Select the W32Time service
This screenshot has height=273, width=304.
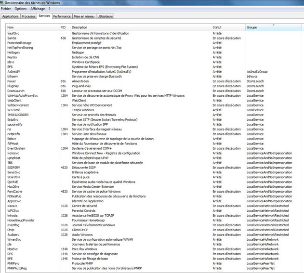pyautogui.click(x=13, y=110)
